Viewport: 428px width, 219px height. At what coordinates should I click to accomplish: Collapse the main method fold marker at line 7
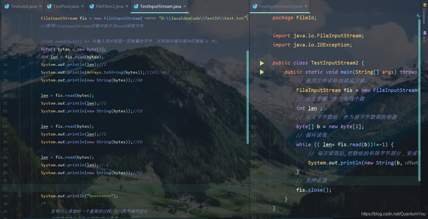point(270,72)
